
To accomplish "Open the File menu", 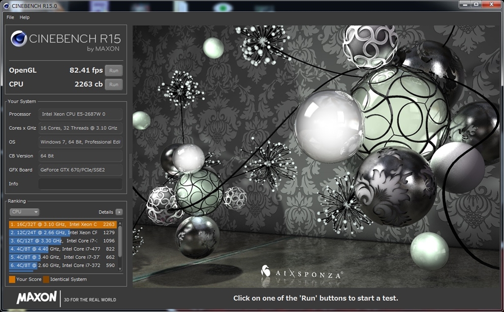I will (10, 17).
